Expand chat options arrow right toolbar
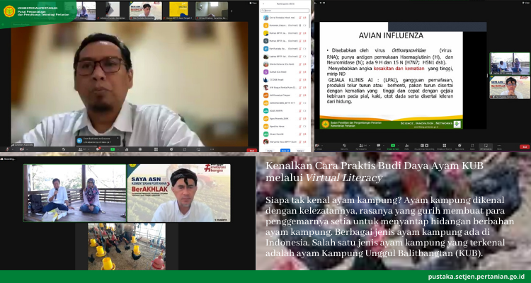Viewport: 531px width, 283px height. click(x=384, y=146)
